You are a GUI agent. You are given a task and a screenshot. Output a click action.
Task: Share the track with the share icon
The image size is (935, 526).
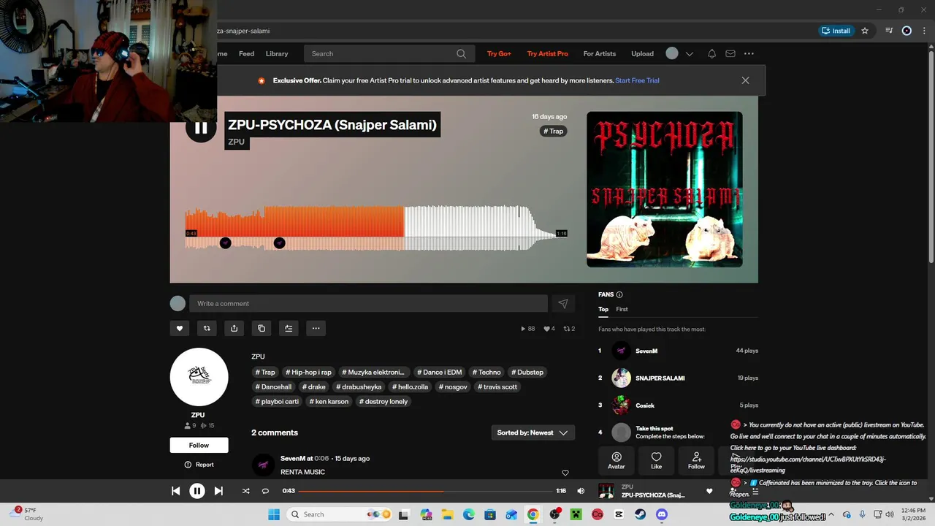coord(234,328)
